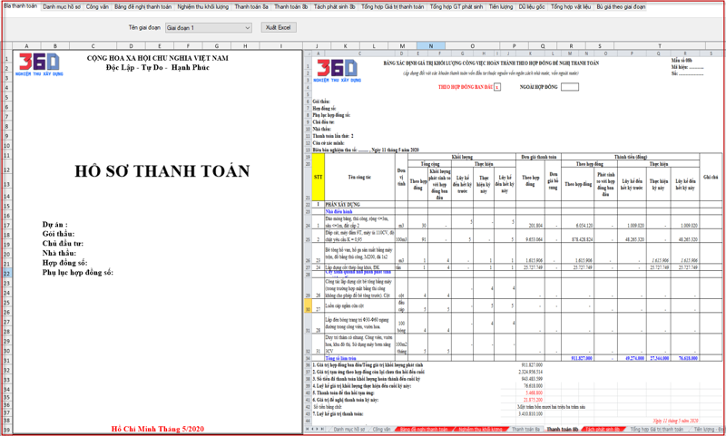
Task: Click the red Hồ Chí Minh Tháng 5/2020 text
Action: 157,429
